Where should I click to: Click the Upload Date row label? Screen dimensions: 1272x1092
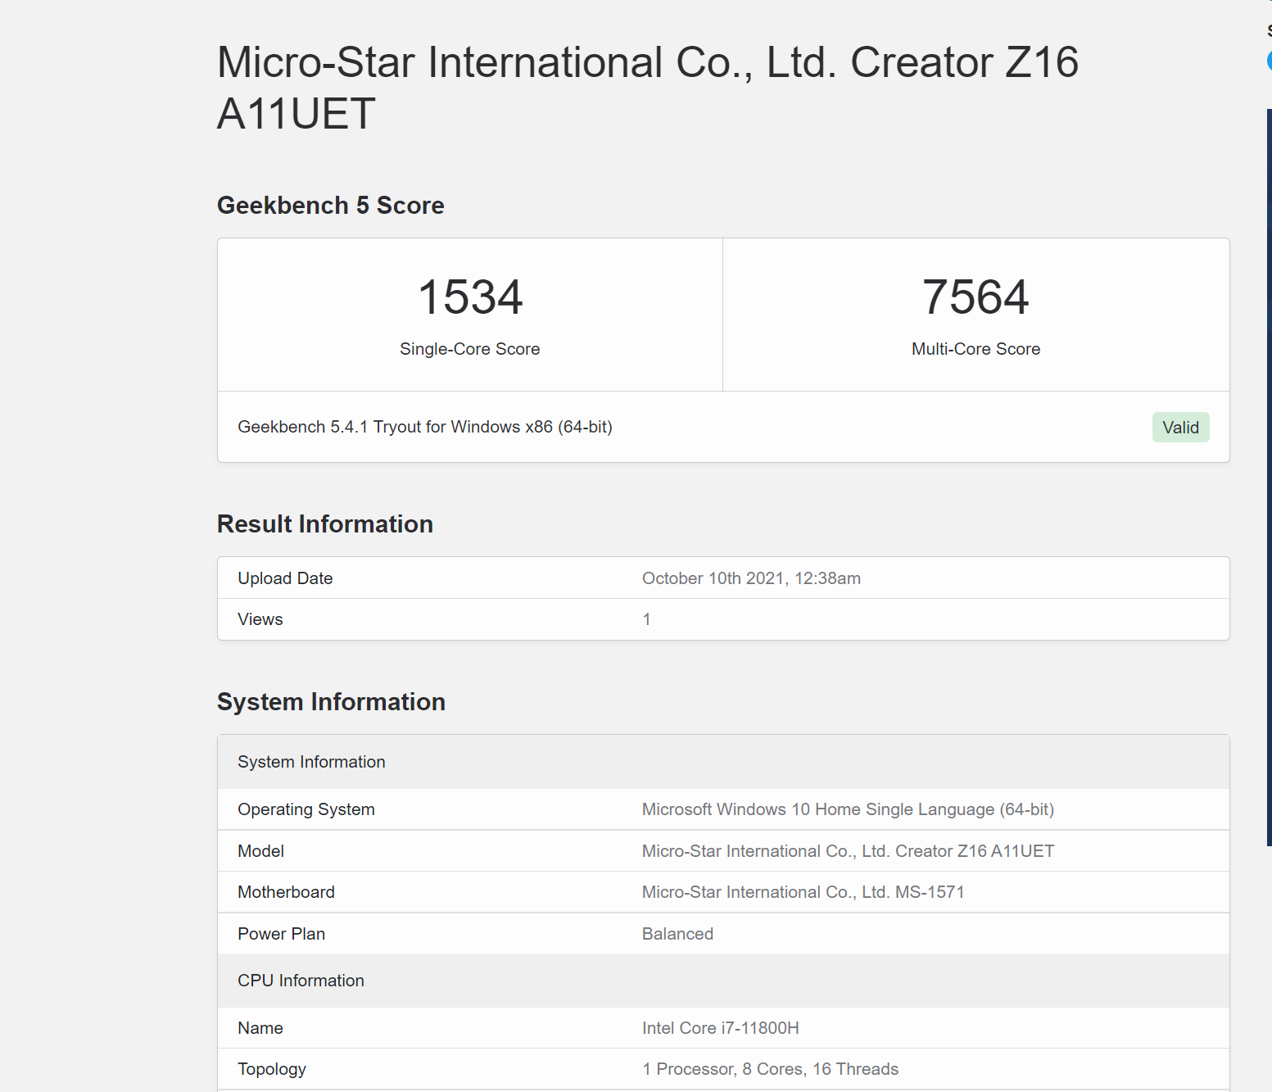(x=285, y=578)
